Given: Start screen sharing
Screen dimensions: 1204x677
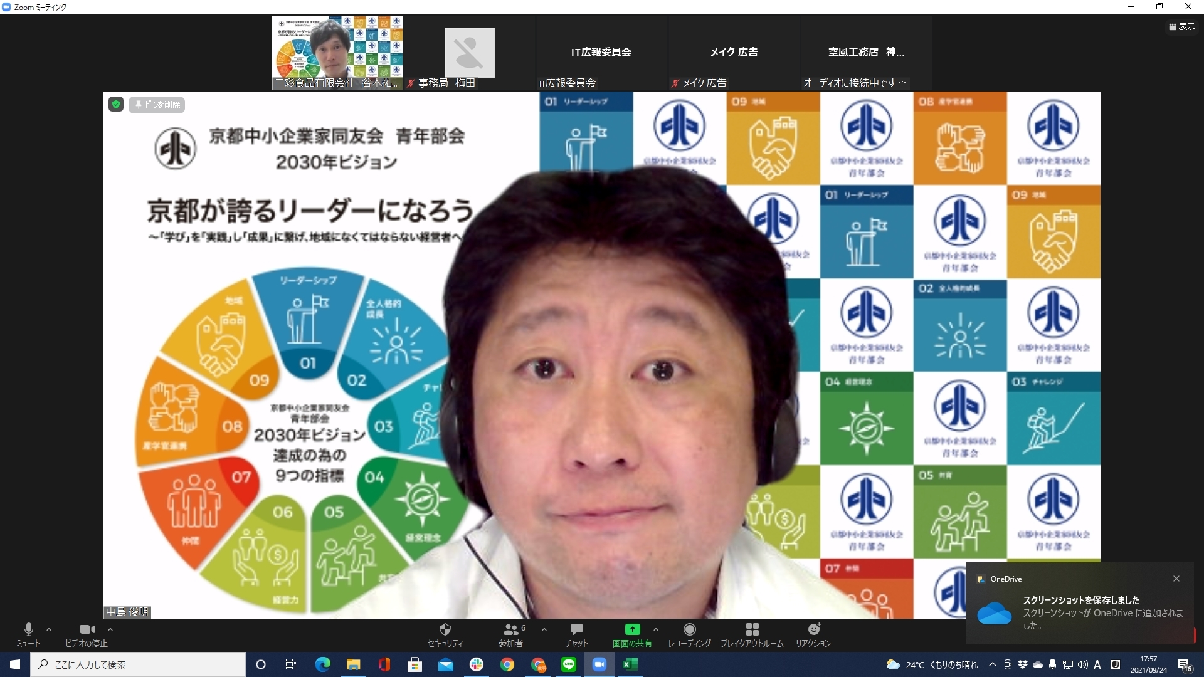Looking at the screenshot, I should (x=632, y=634).
